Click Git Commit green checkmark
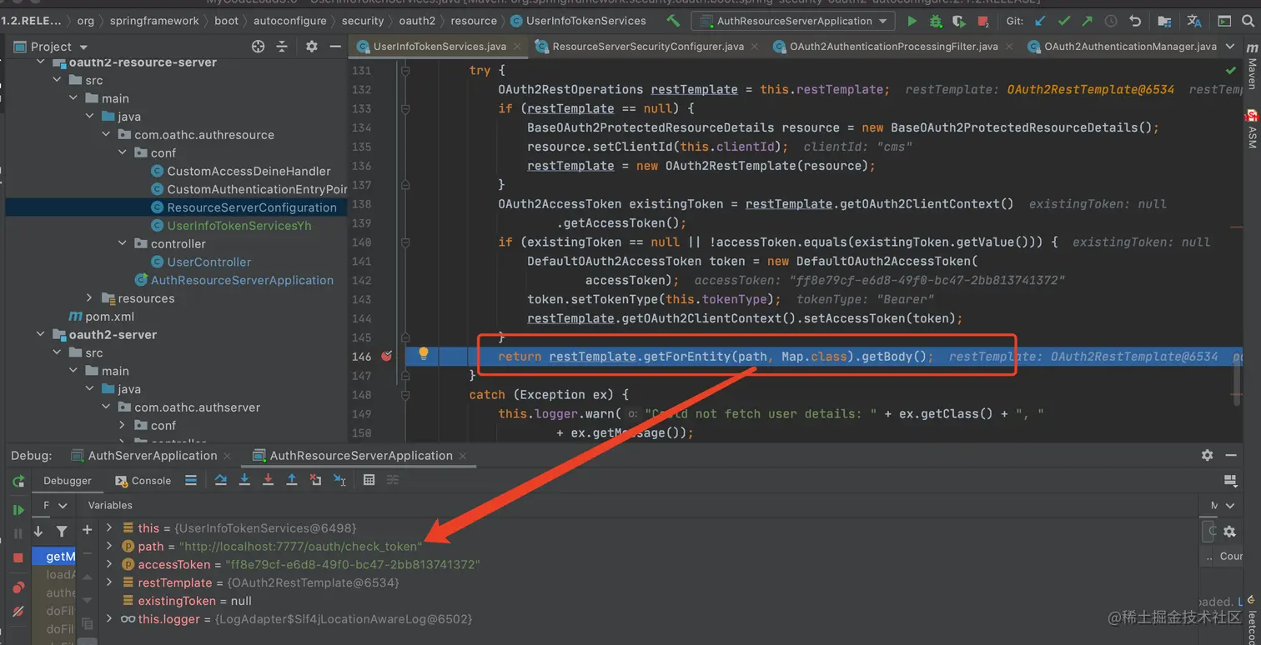1261x645 pixels. coord(1063,21)
